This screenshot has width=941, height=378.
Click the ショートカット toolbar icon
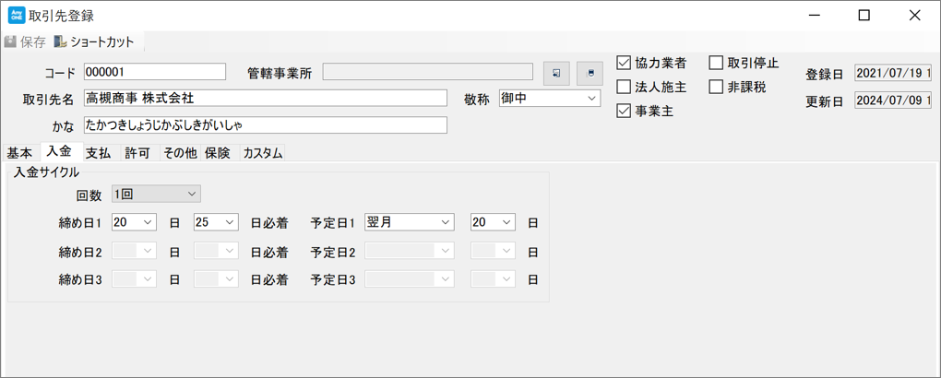[x=61, y=42]
